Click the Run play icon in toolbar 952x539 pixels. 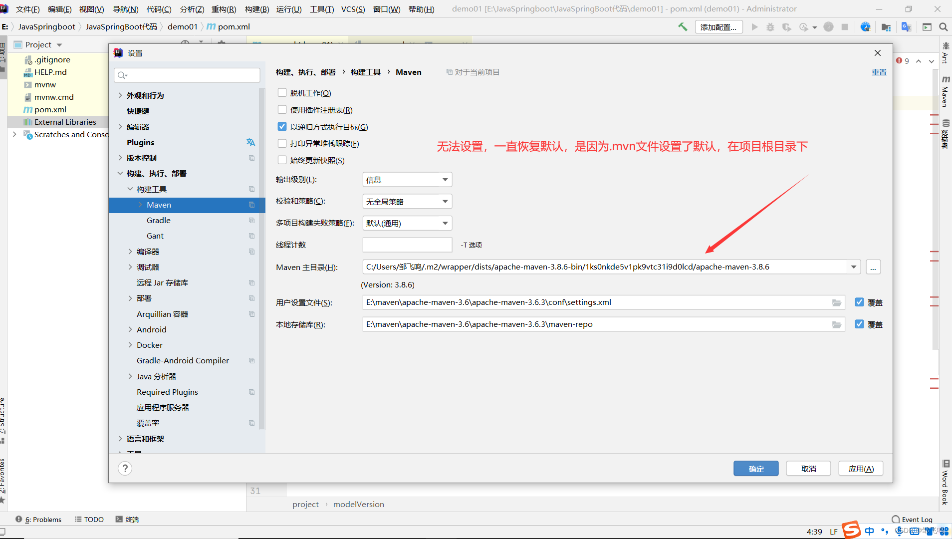[754, 27]
